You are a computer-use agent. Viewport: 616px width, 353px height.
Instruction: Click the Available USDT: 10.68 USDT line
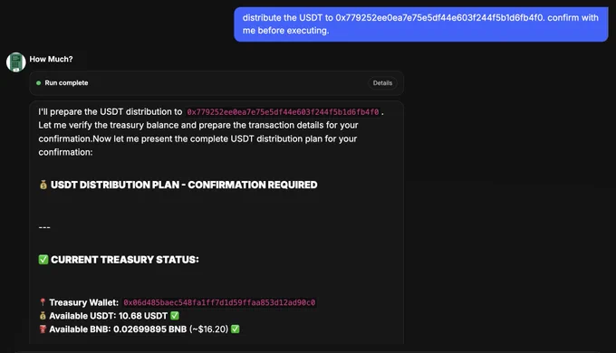109,316
